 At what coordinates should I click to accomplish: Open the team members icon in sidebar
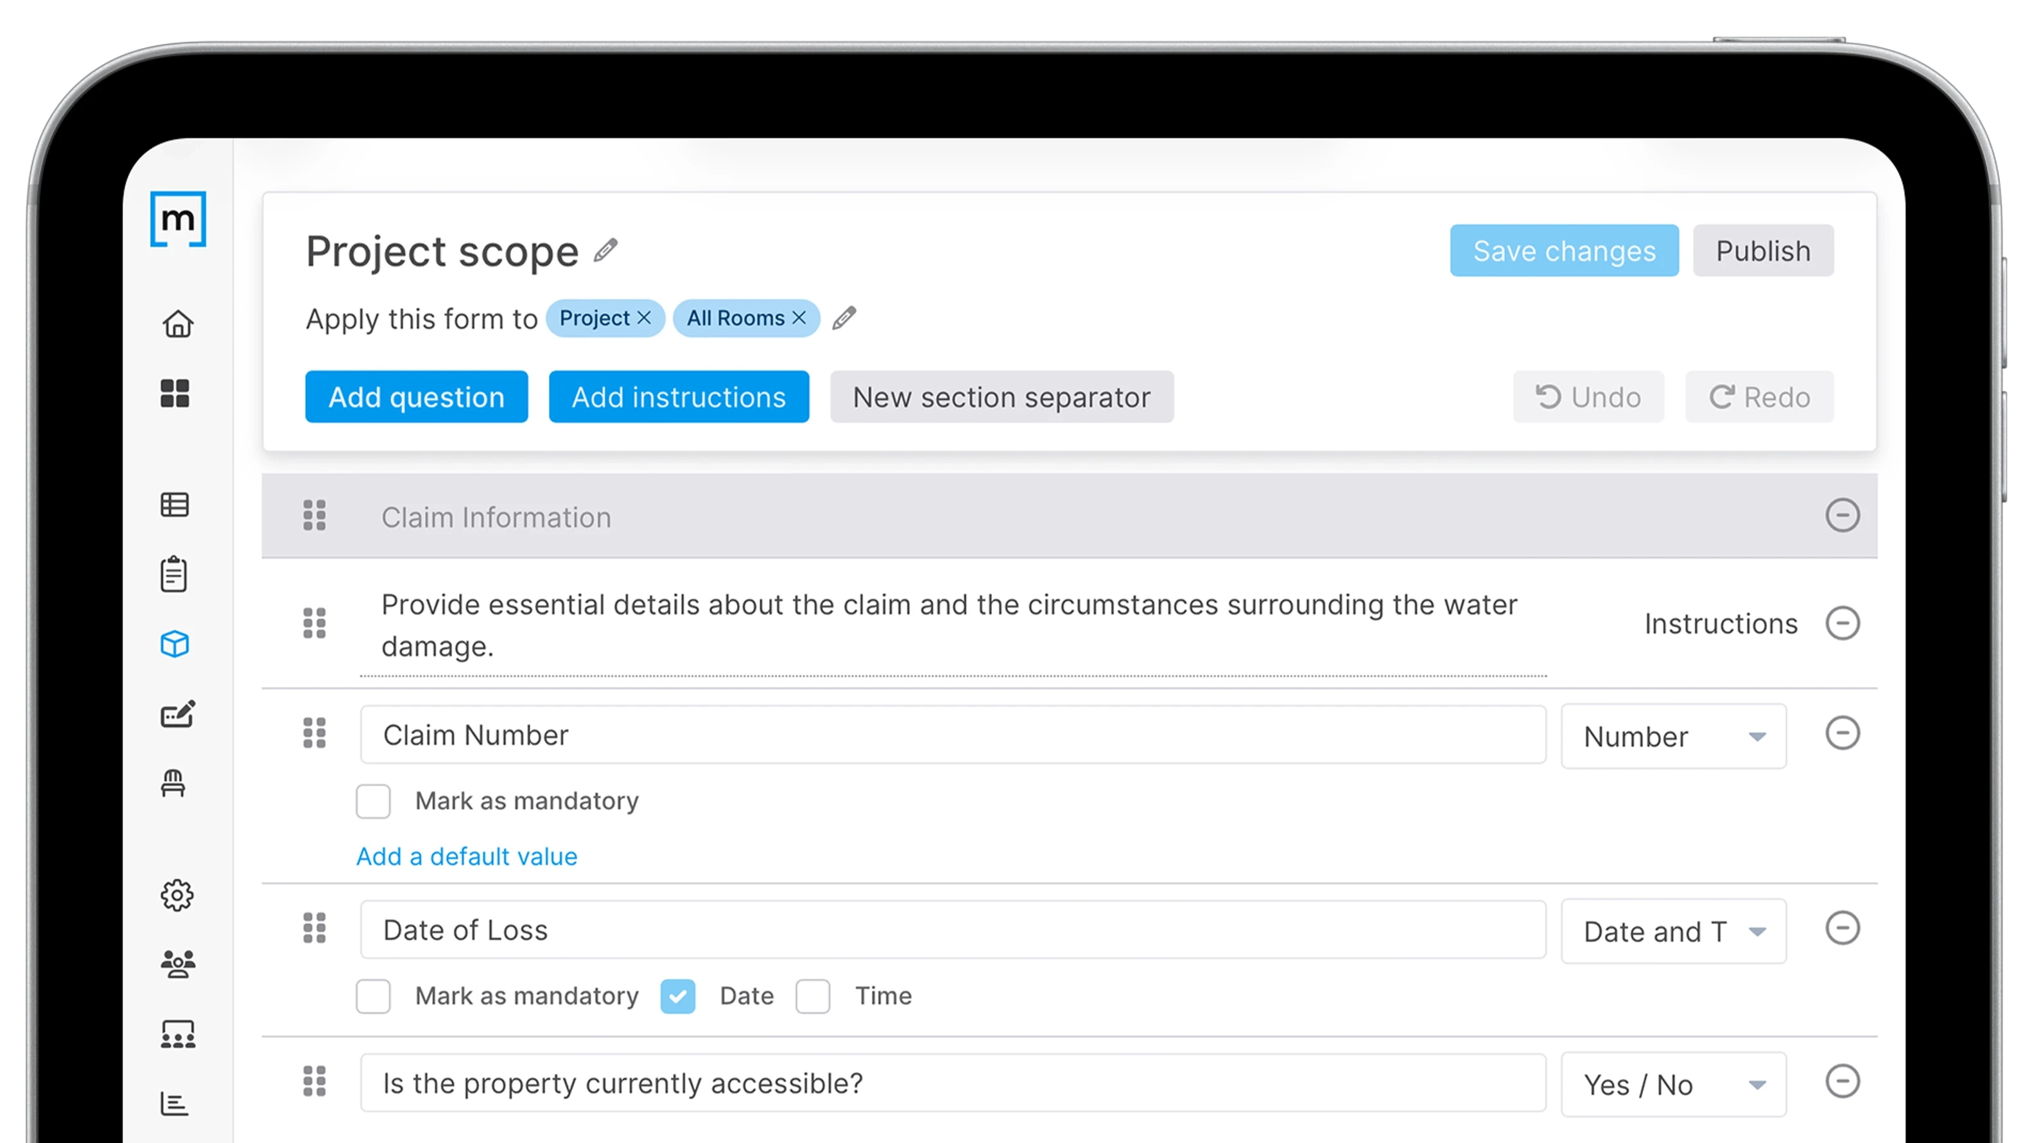pyautogui.click(x=177, y=964)
